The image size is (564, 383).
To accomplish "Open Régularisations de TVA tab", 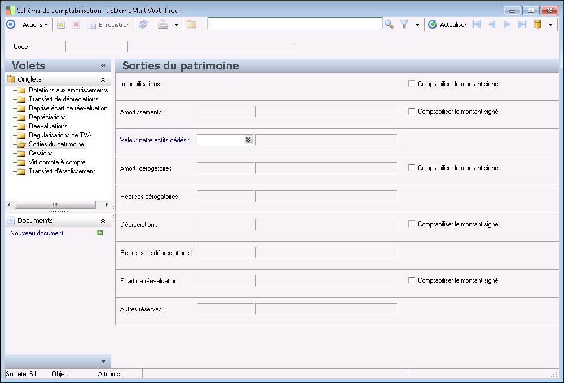I will (x=60, y=135).
